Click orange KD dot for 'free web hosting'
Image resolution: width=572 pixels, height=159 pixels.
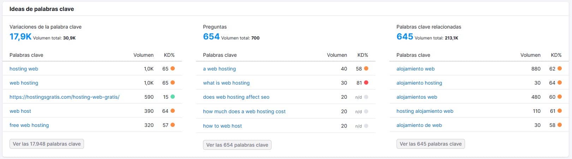[173, 125]
